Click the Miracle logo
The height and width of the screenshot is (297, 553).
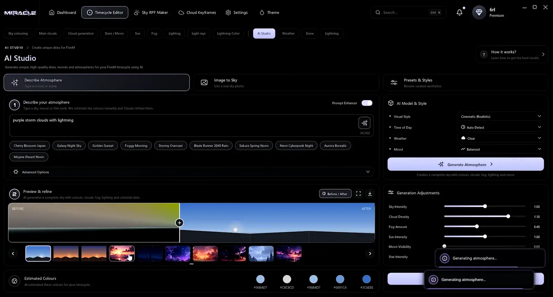(x=20, y=13)
